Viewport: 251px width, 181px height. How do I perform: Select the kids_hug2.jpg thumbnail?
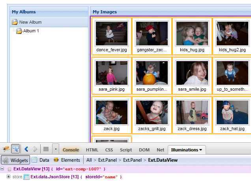coord(232,36)
